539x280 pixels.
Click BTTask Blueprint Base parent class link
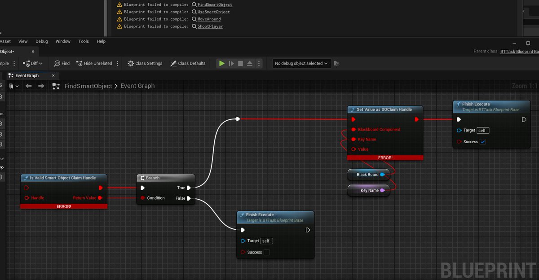point(519,51)
